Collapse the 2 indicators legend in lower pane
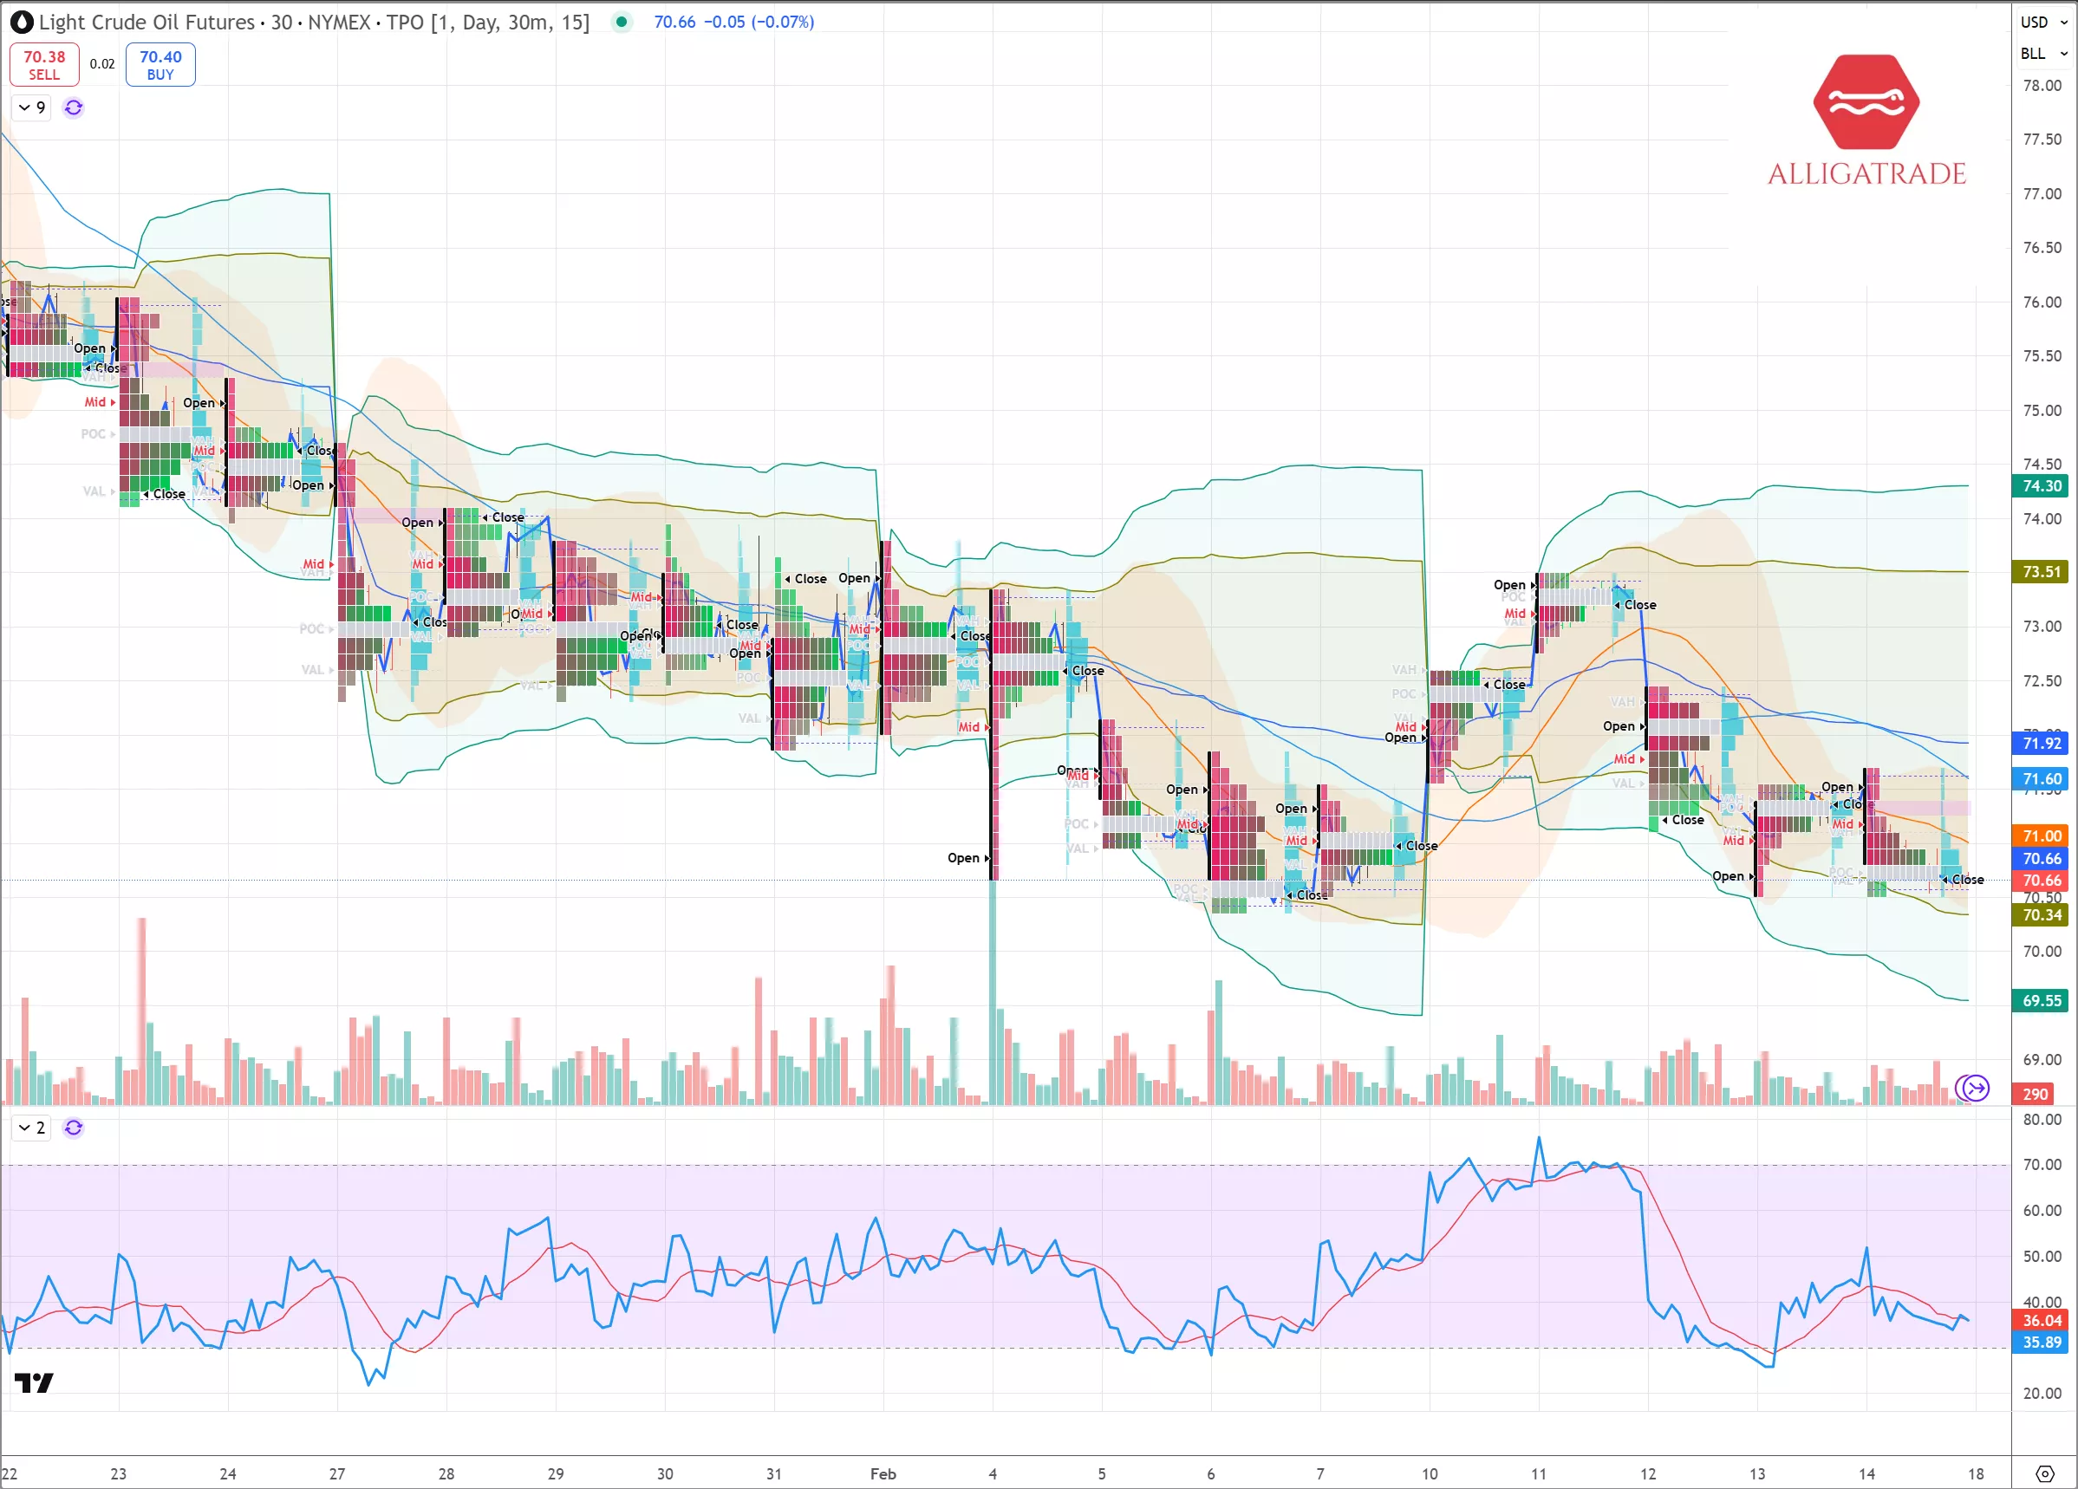The width and height of the screenshot is (2078, 1489). [x=25, y=1128]
